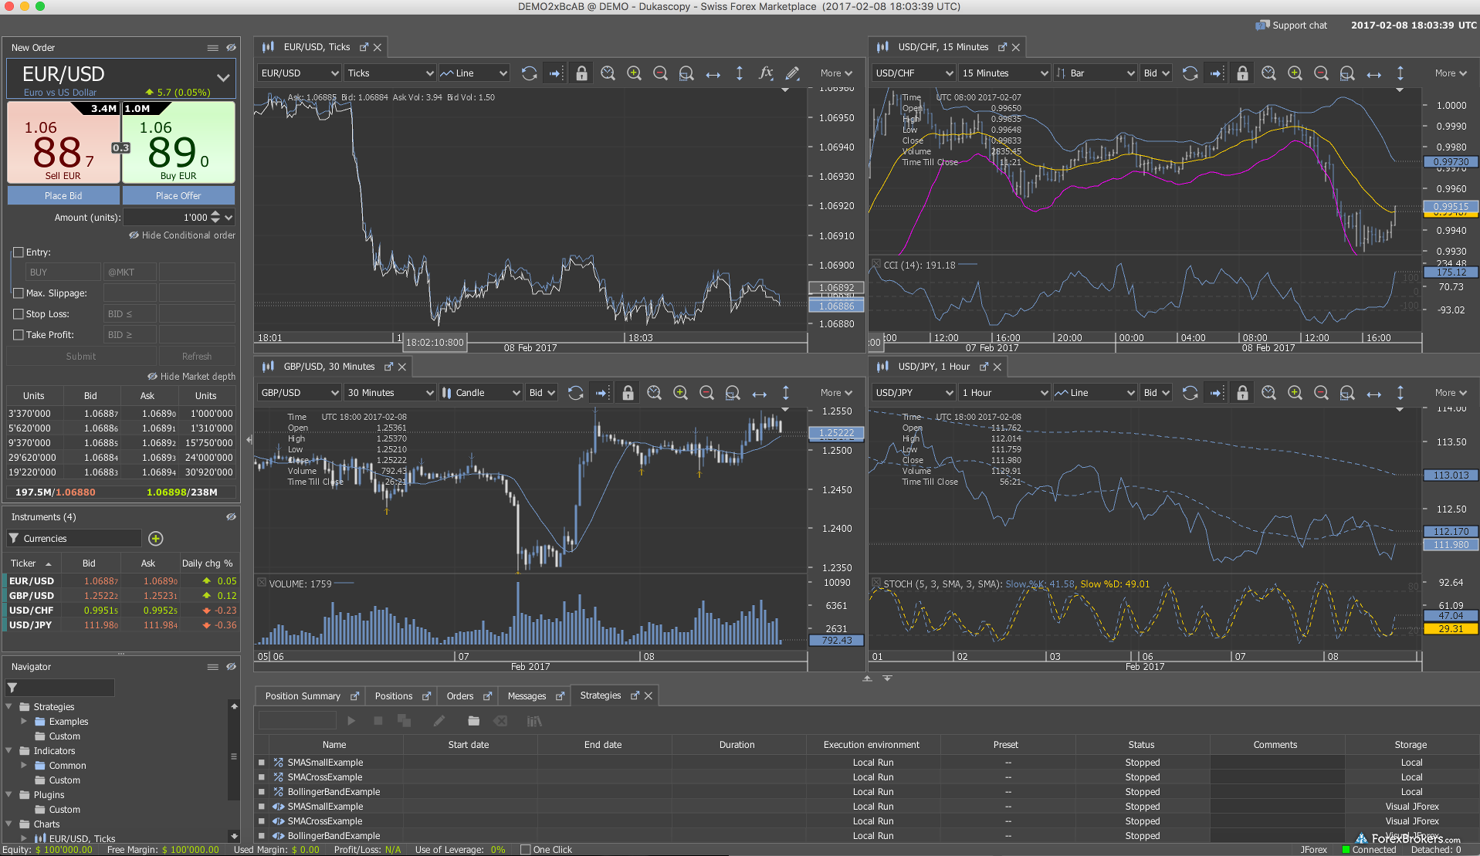Viewport: 1480px width, 856px height.
Task: Click the edit strategy pencil icon
Action: tap(439, 721)
